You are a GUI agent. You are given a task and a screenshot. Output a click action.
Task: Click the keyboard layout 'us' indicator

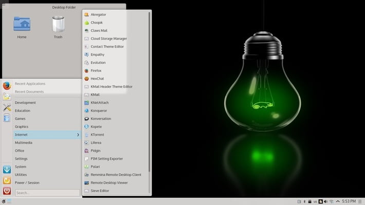(x=315, y=202)
